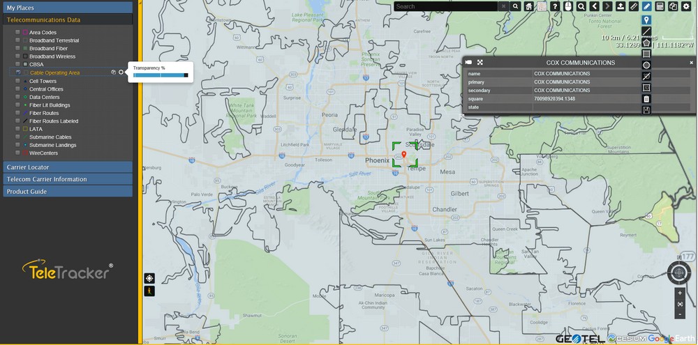This screenshot has height=345, width=698.
Task: Expand the Telecom Carrier Information panel
Action: [x=67, y=179]
